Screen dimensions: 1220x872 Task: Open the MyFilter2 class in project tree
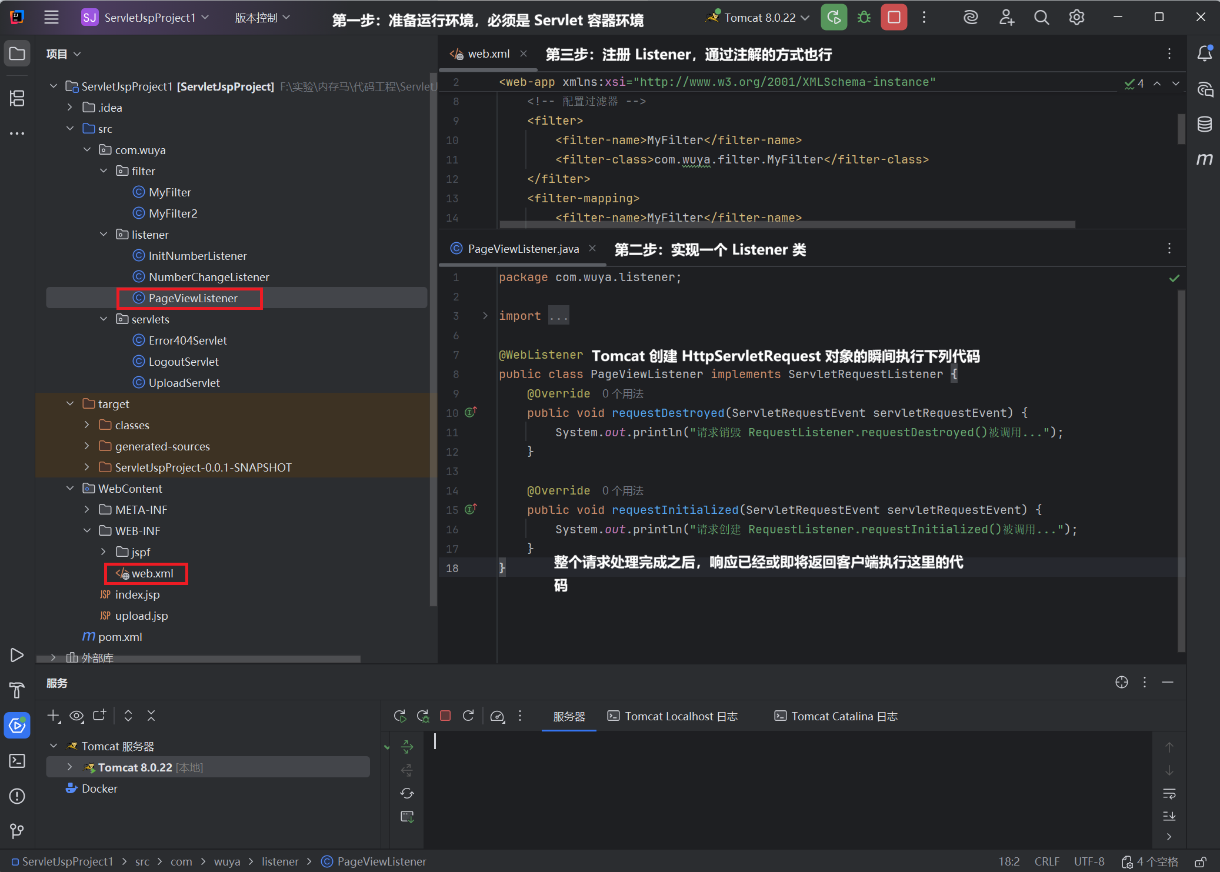(173, 213)
